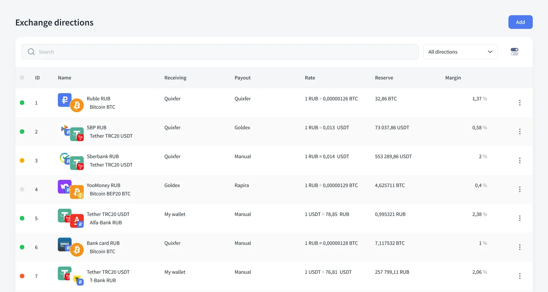The width and height of the screenshot is (548, 292).
Task: Click rate 1 USDT = 76,81 USDT
Action: tap(328, 272)
